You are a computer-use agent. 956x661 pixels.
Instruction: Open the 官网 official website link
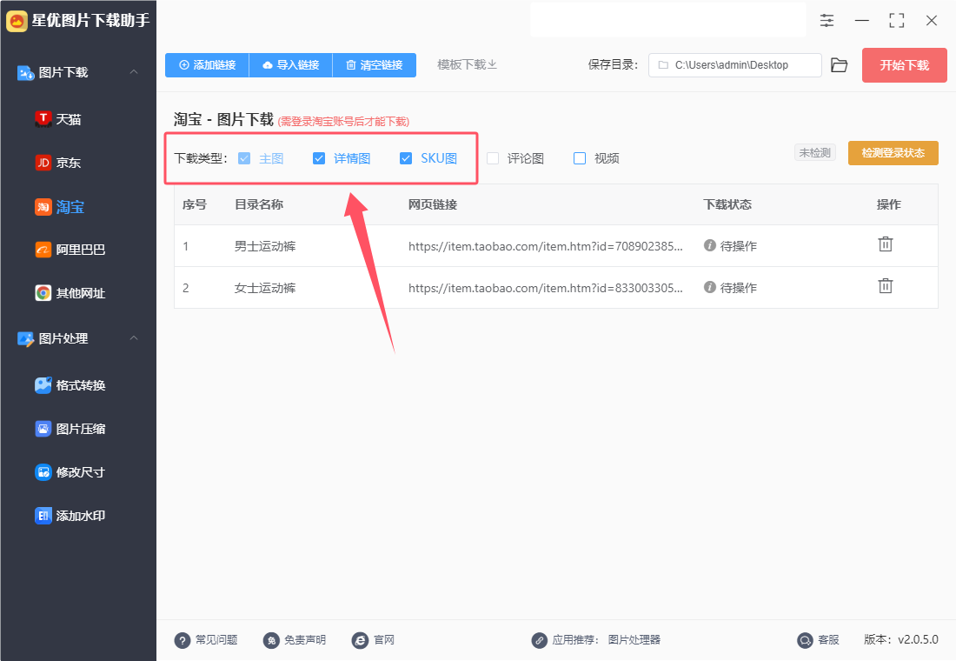[x=373, y=639]
